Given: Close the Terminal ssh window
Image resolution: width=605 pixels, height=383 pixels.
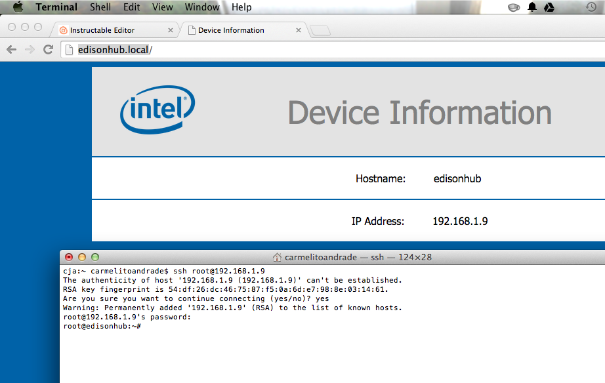Looking at the screenshot, I should (69, 257).
